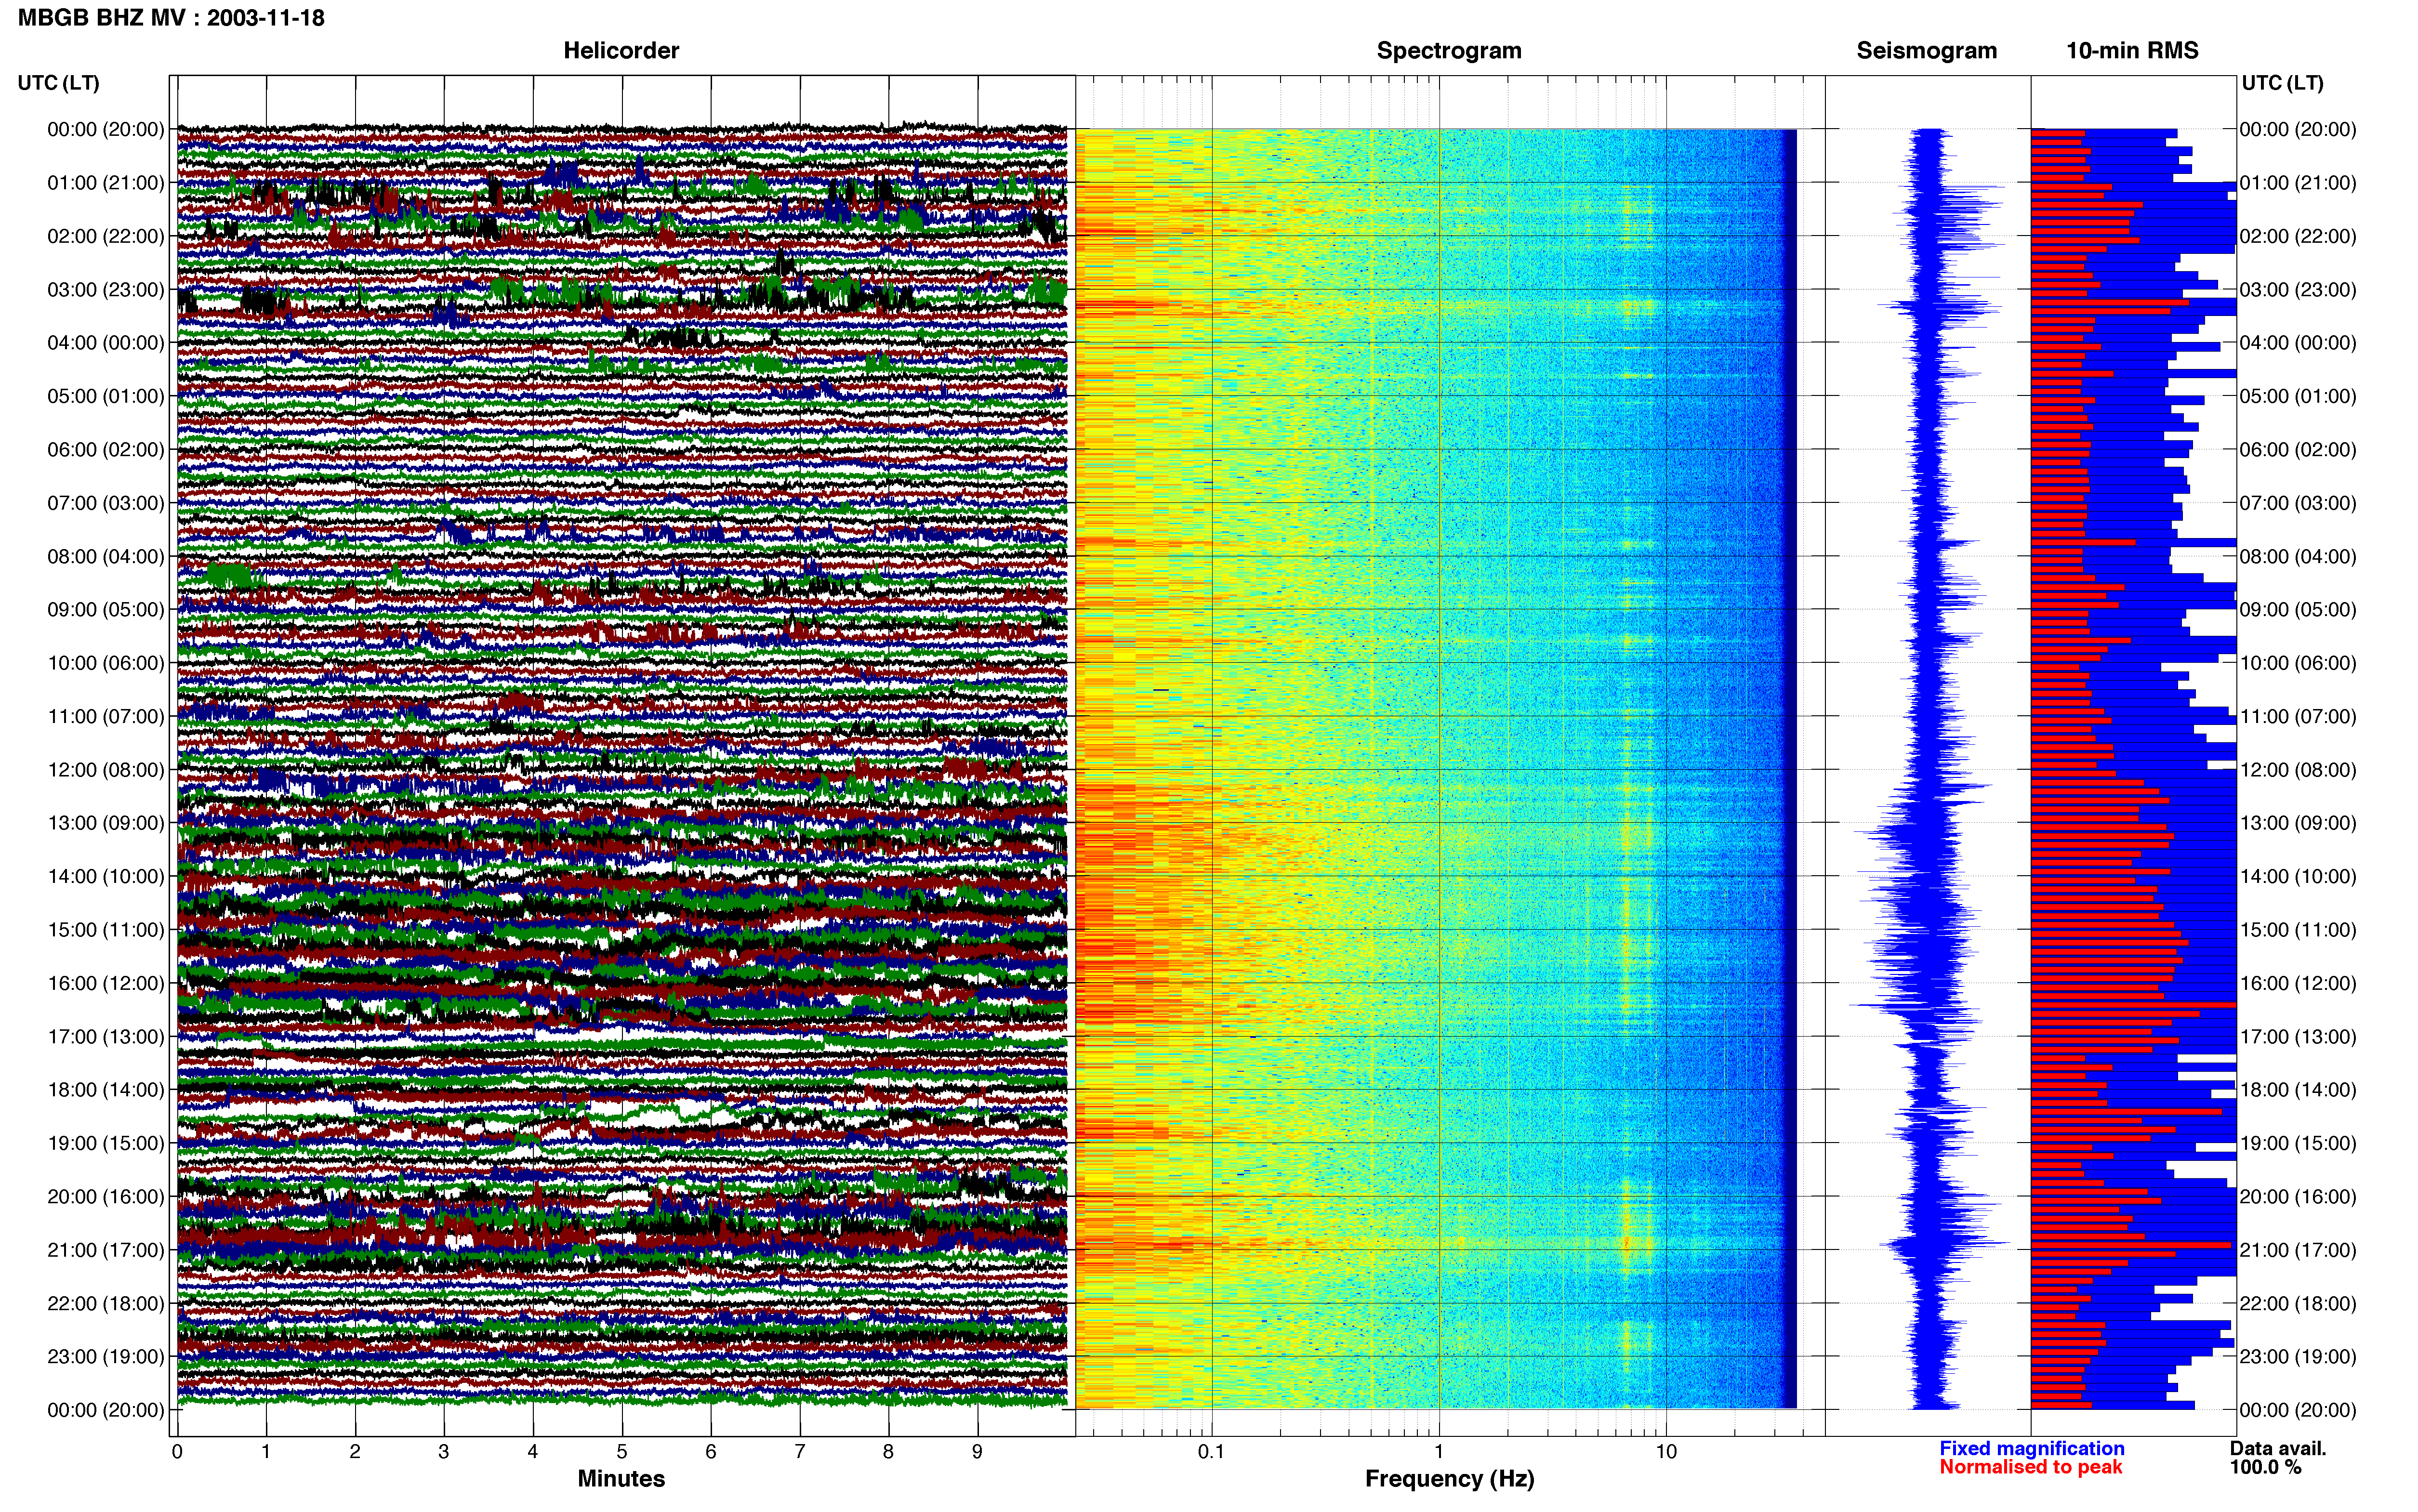
Task: Click the left 'UTC (LT)' axis label
Action: [58, 83]
